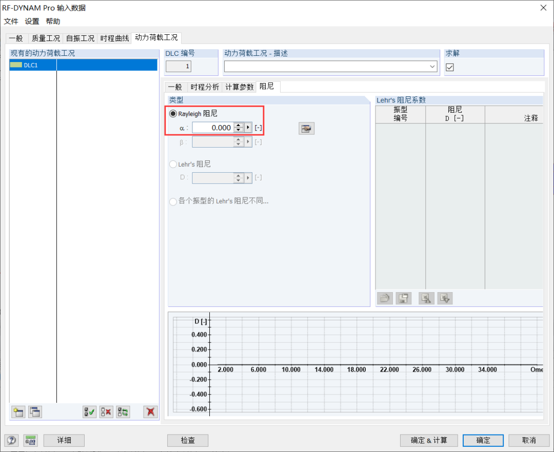The width and height of the screenshot is (554, 452).
Task: Select the DLC1 row in load case list
Action: 84,65
